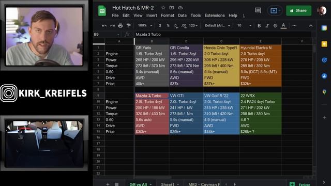Open the Format menu
Viewport: 331px width, 186px height.
(168, 16)
